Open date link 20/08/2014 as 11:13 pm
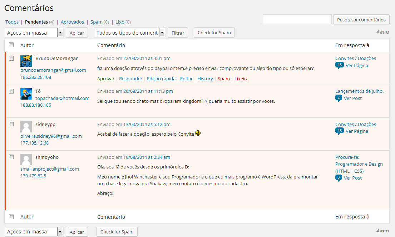 click(x=148, y=91)
